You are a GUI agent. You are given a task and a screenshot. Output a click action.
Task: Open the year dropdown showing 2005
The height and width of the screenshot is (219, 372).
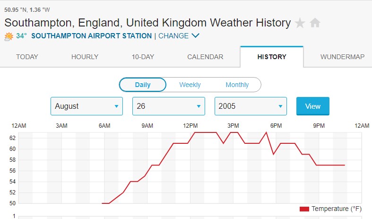point(251,106)
